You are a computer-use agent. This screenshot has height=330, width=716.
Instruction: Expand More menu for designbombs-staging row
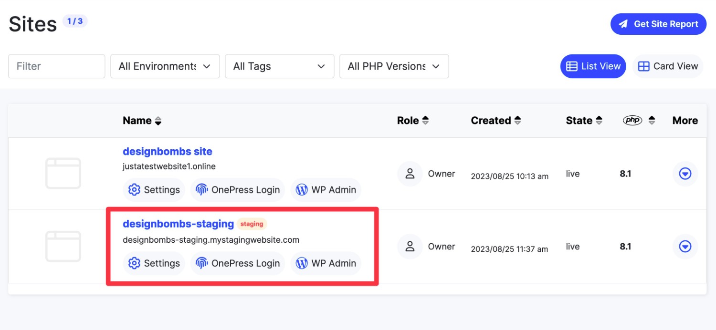coord(685,247)
